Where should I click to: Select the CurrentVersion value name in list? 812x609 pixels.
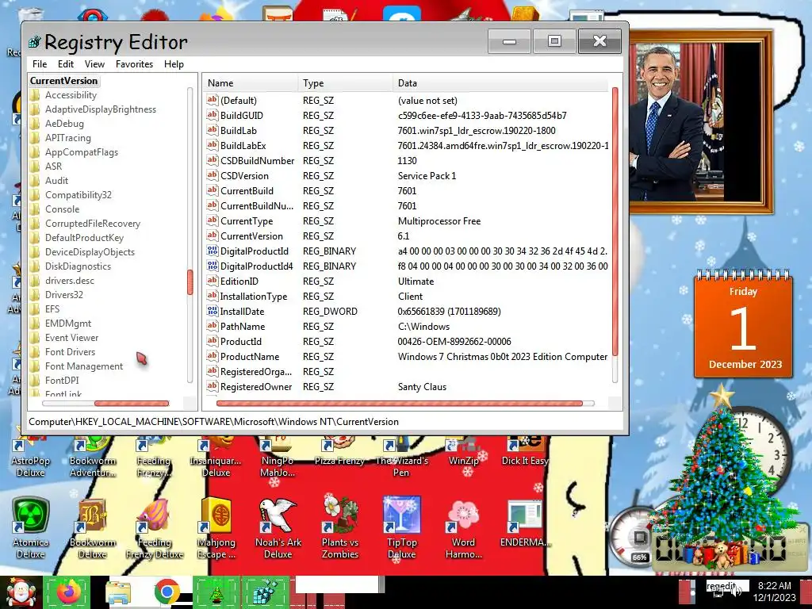click(251, 236)
